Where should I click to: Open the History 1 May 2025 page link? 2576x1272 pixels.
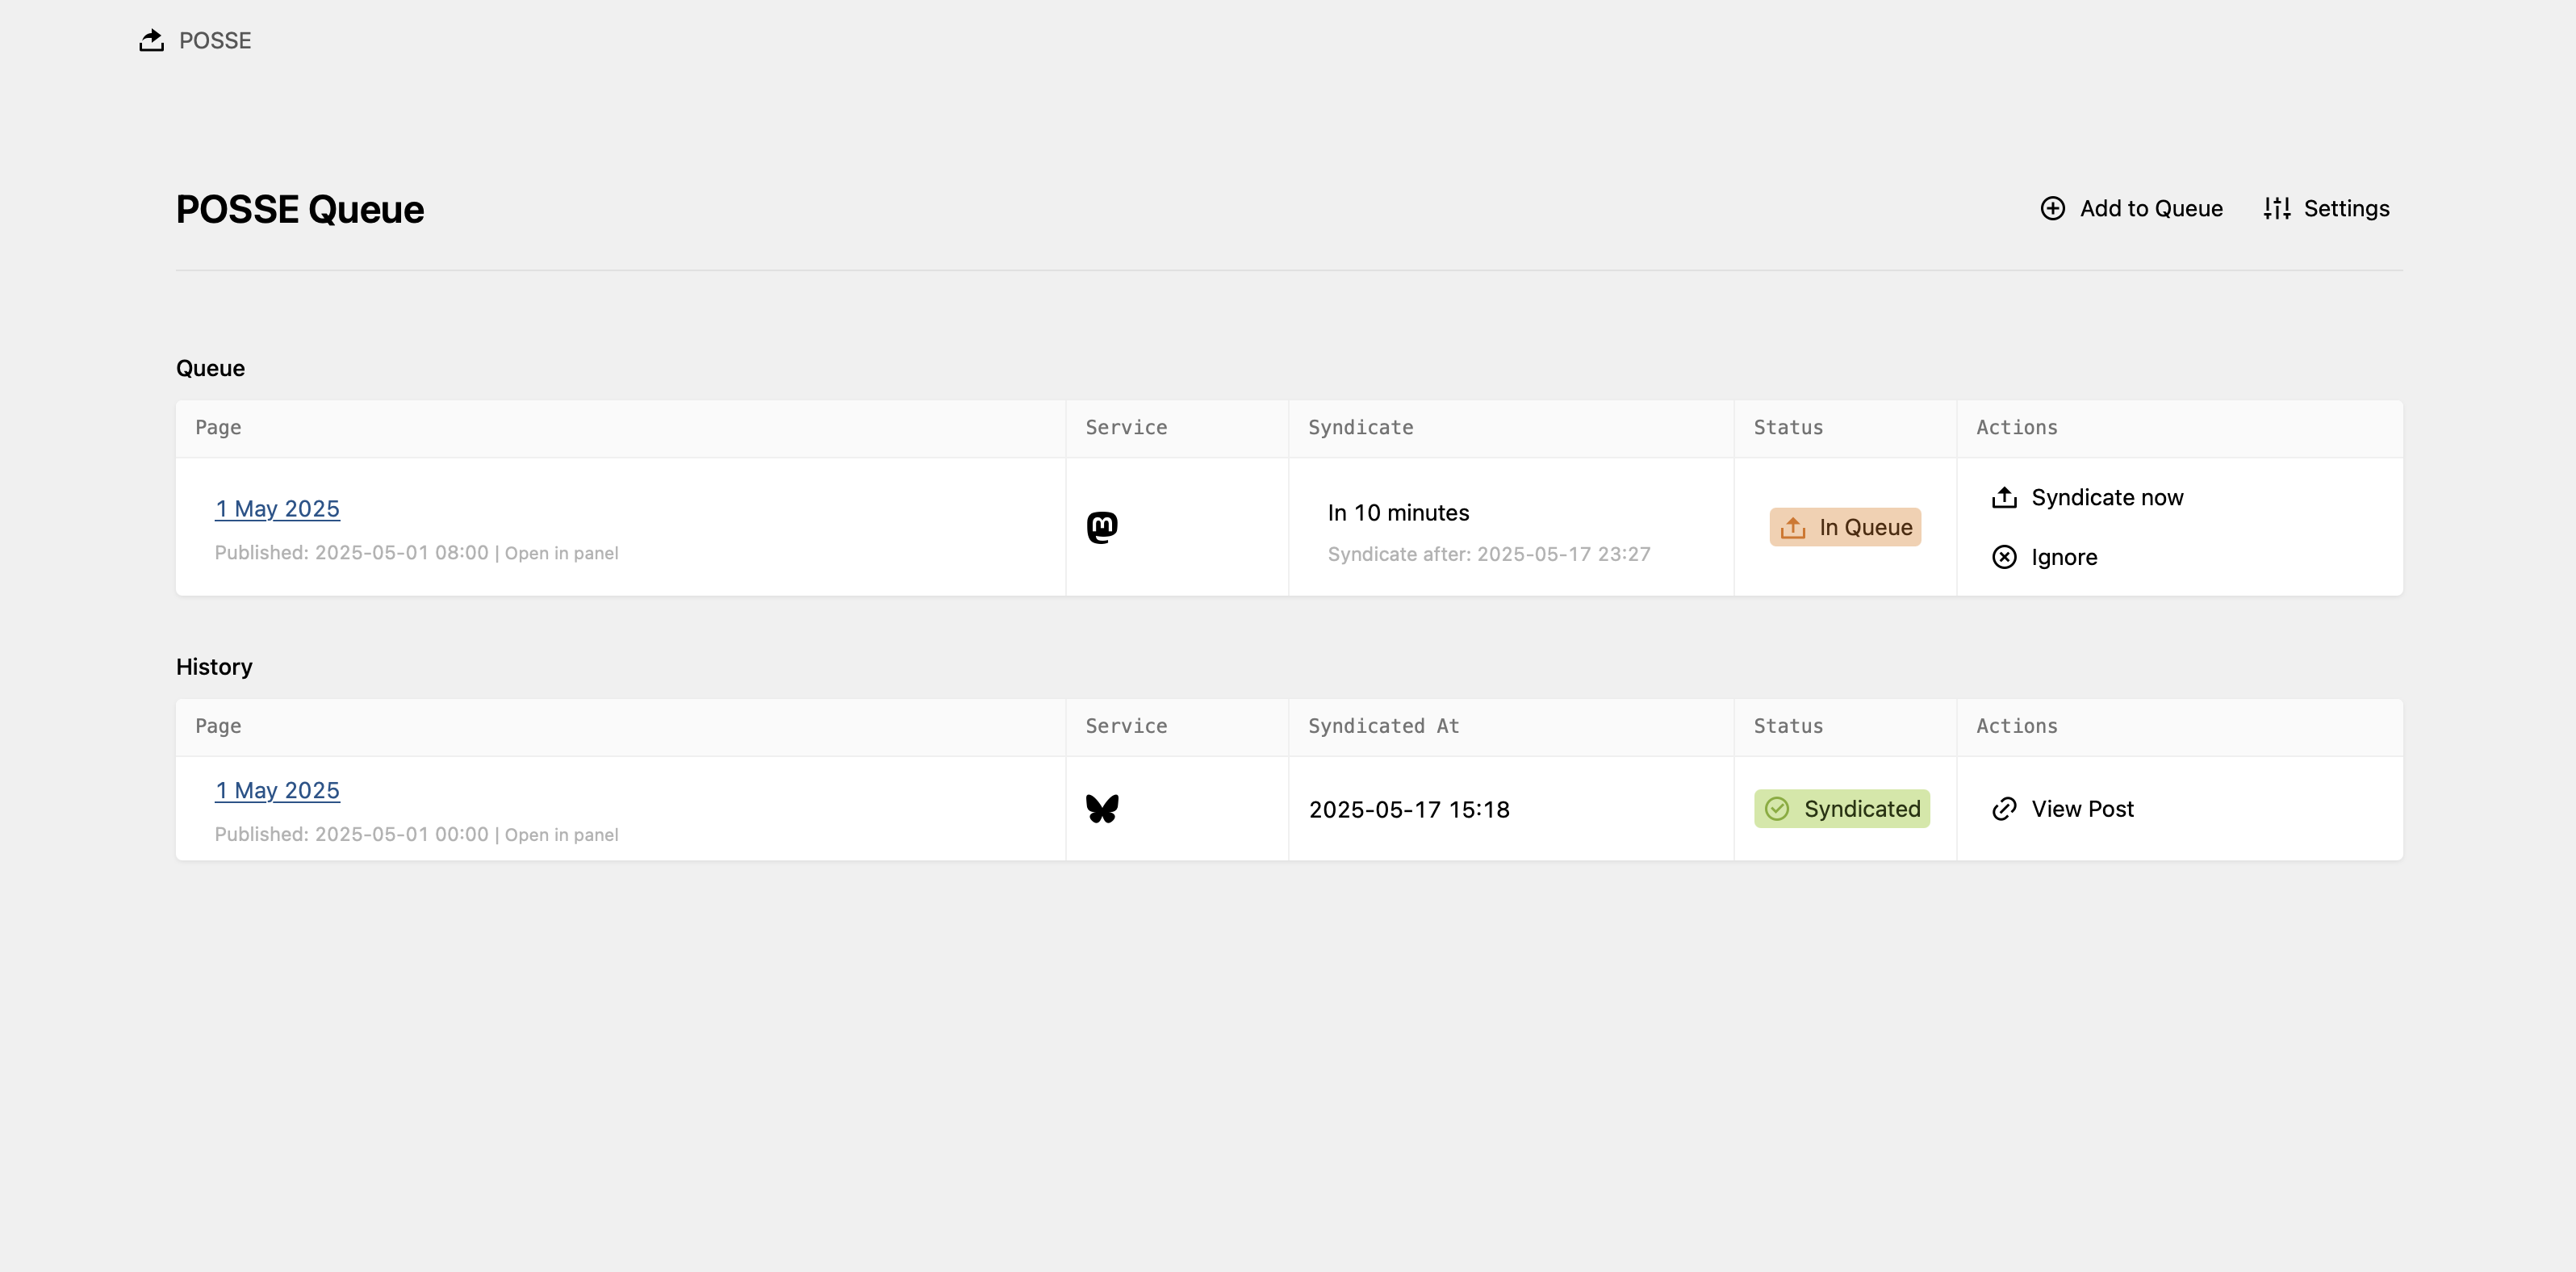277,790
